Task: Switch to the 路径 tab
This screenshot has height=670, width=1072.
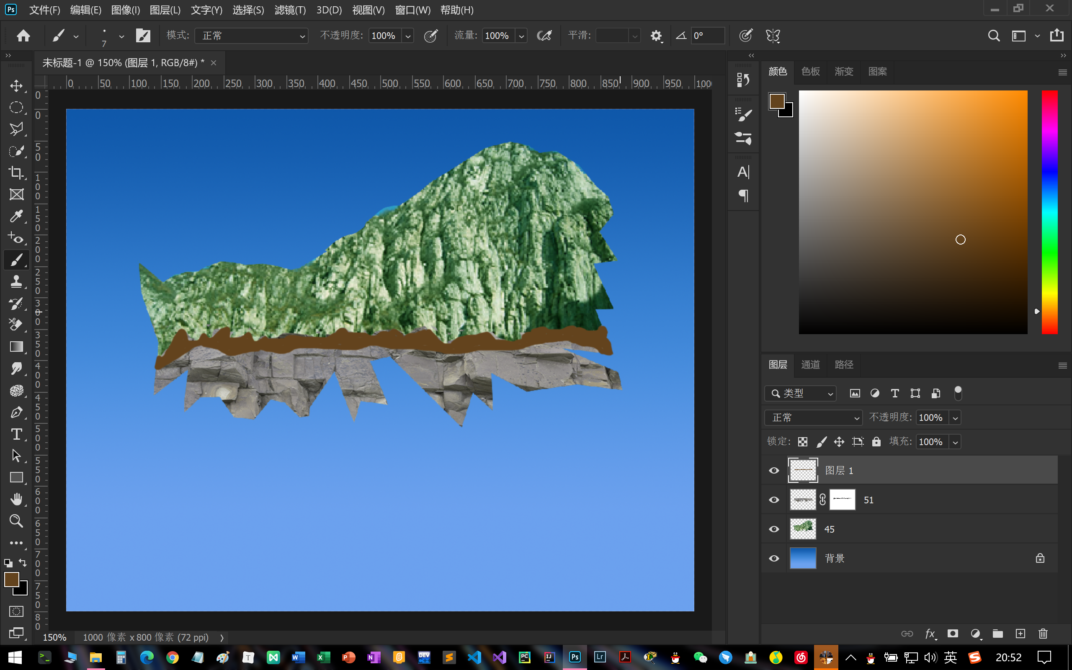Action: [843, 364]
